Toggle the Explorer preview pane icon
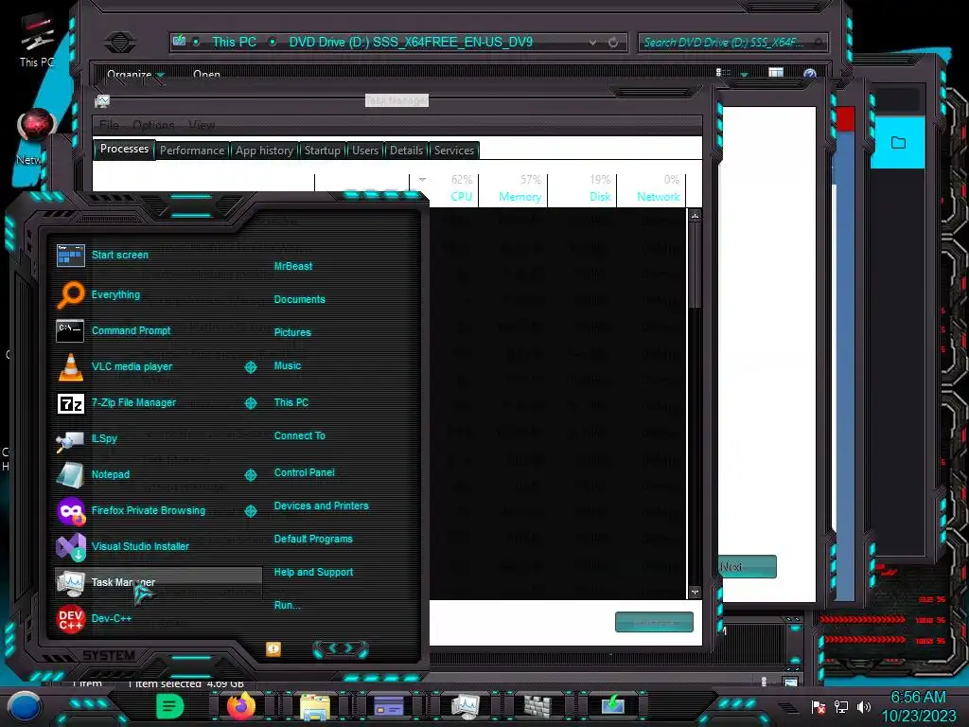Viewport: 969px width, 727px height. point(776,74)
